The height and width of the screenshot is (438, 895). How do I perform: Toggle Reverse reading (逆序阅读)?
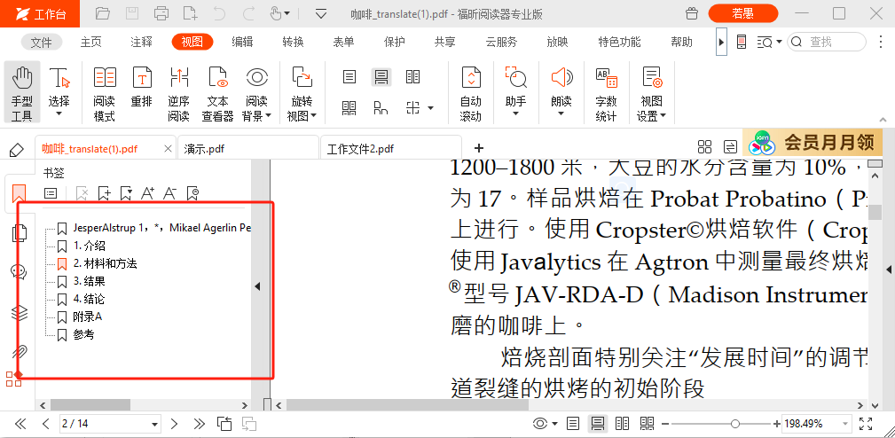[178, 93]
